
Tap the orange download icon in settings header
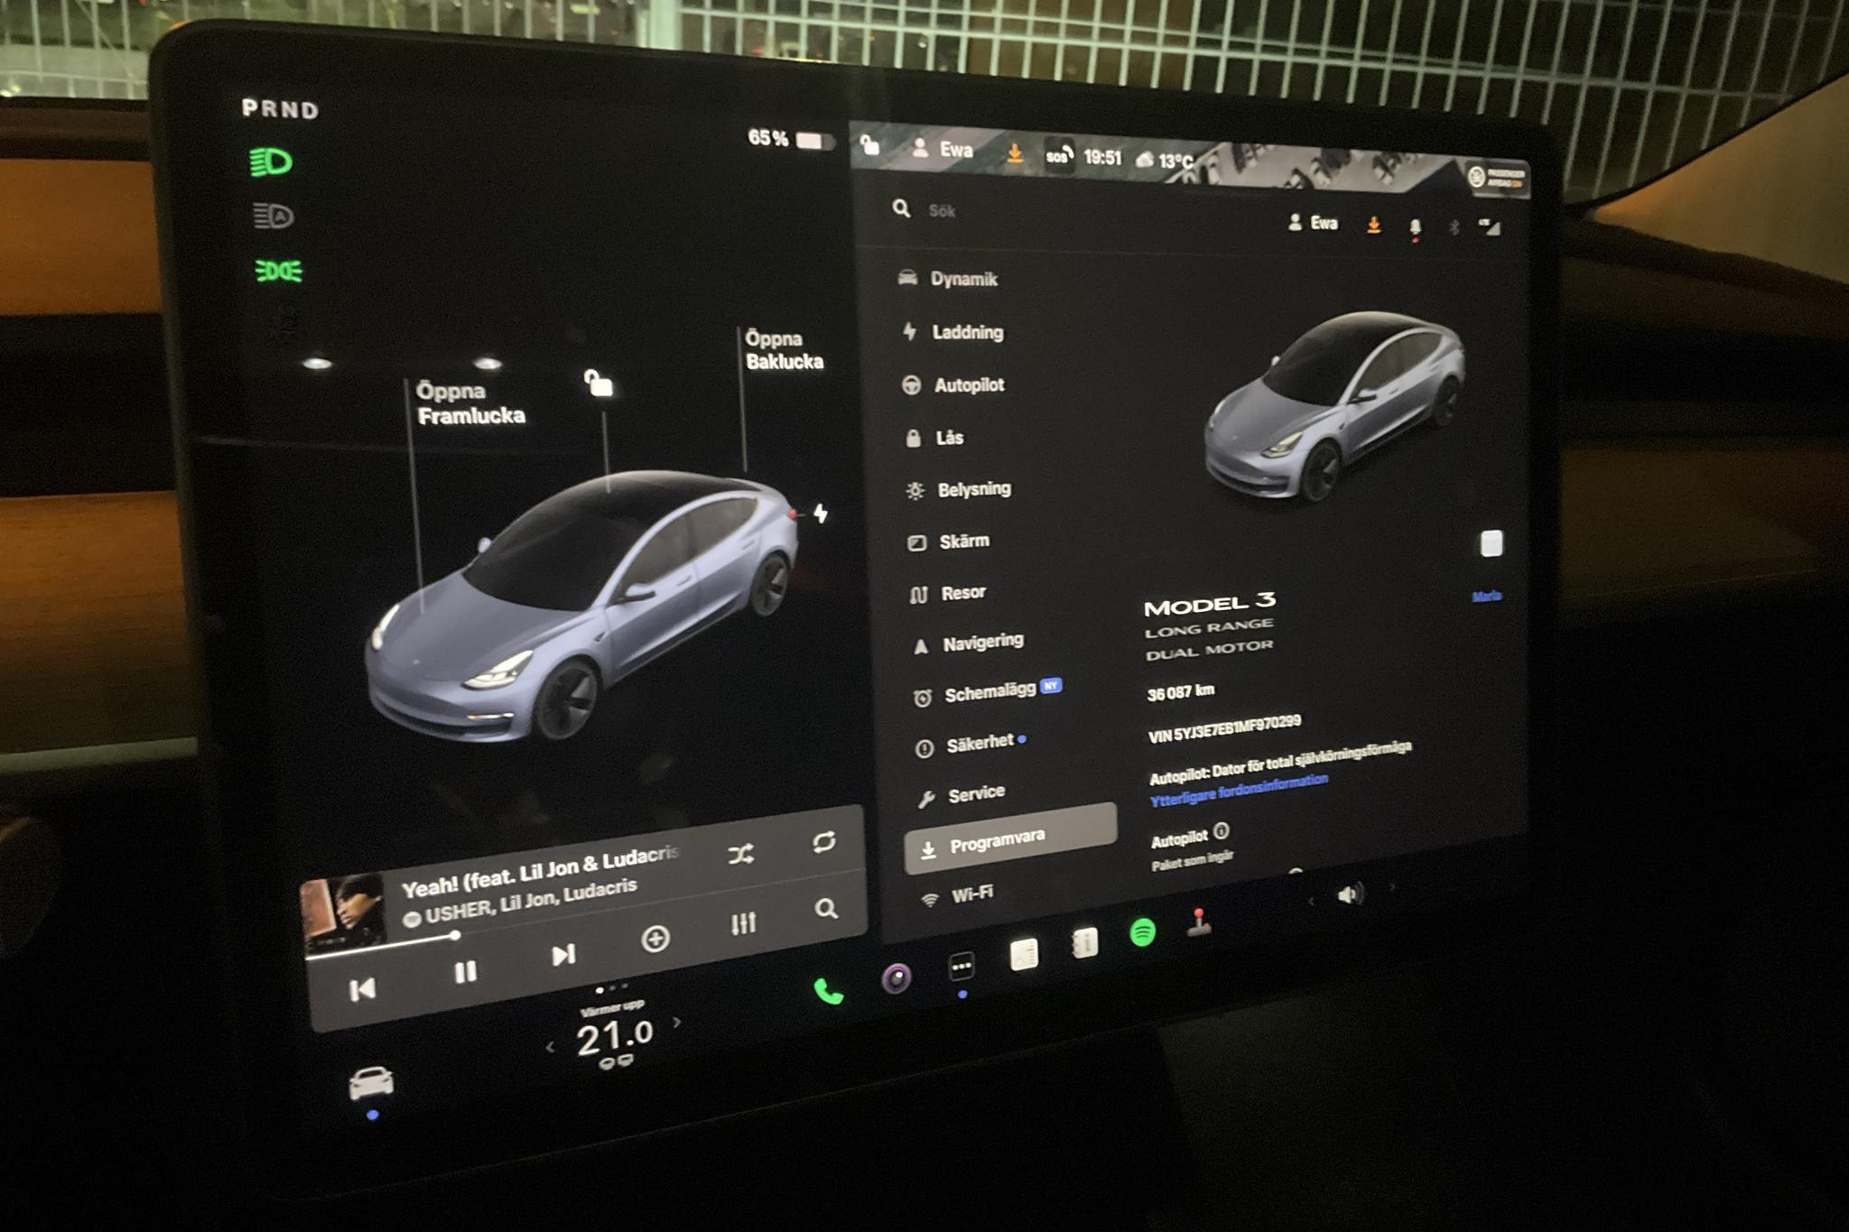(1373, 225)
